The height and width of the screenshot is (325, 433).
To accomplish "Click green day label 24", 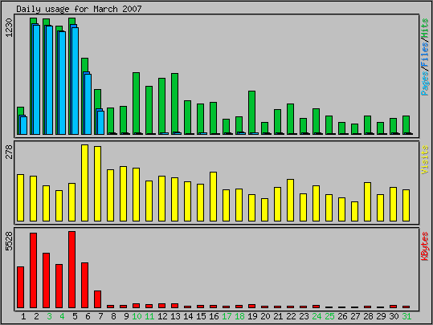I will [317, 316].
